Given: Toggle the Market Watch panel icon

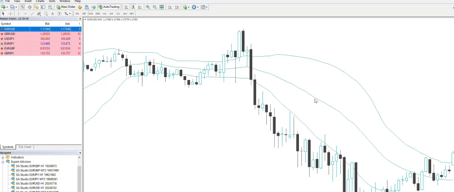Looking at the screenshot, I should coord(22,7).
